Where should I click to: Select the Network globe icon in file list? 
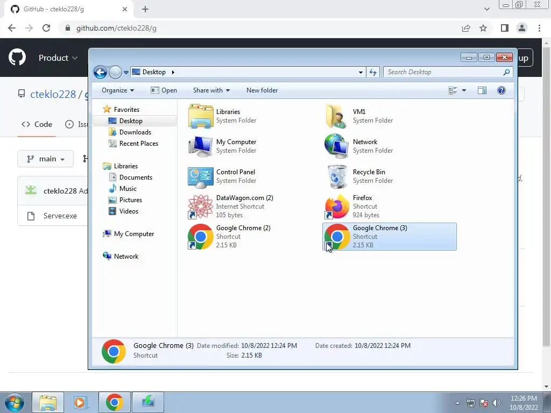(337, 146)
